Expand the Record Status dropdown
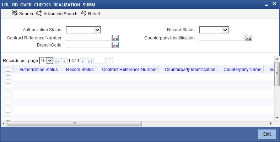The height and width of the screenshot is (142, 280). (225, 30)
